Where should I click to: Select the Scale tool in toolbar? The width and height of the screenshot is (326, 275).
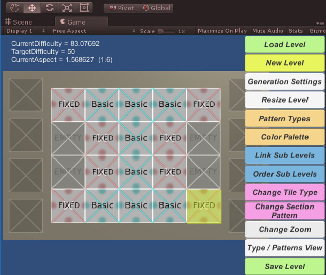point(67,8)
